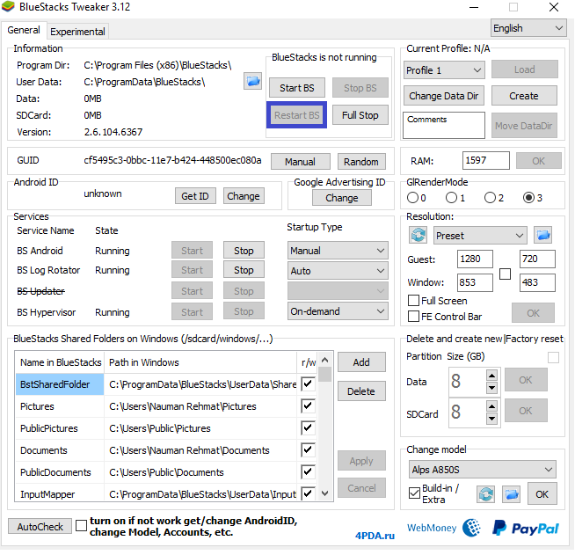The height and width of the screenshot is (555, 575).
Task: Enable the Full Screen checkbox
Action: (x=414, y=301)
